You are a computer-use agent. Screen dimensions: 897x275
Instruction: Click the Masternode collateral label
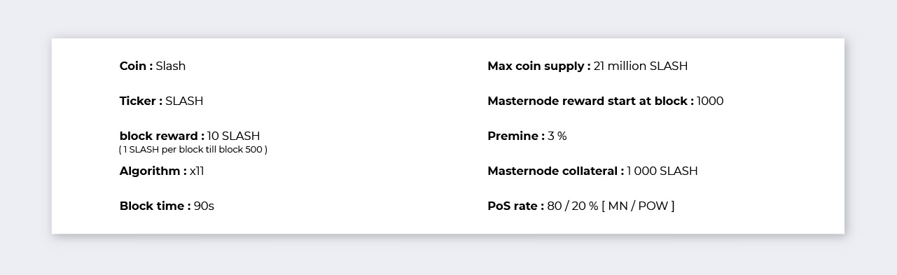tap(555, 171)
